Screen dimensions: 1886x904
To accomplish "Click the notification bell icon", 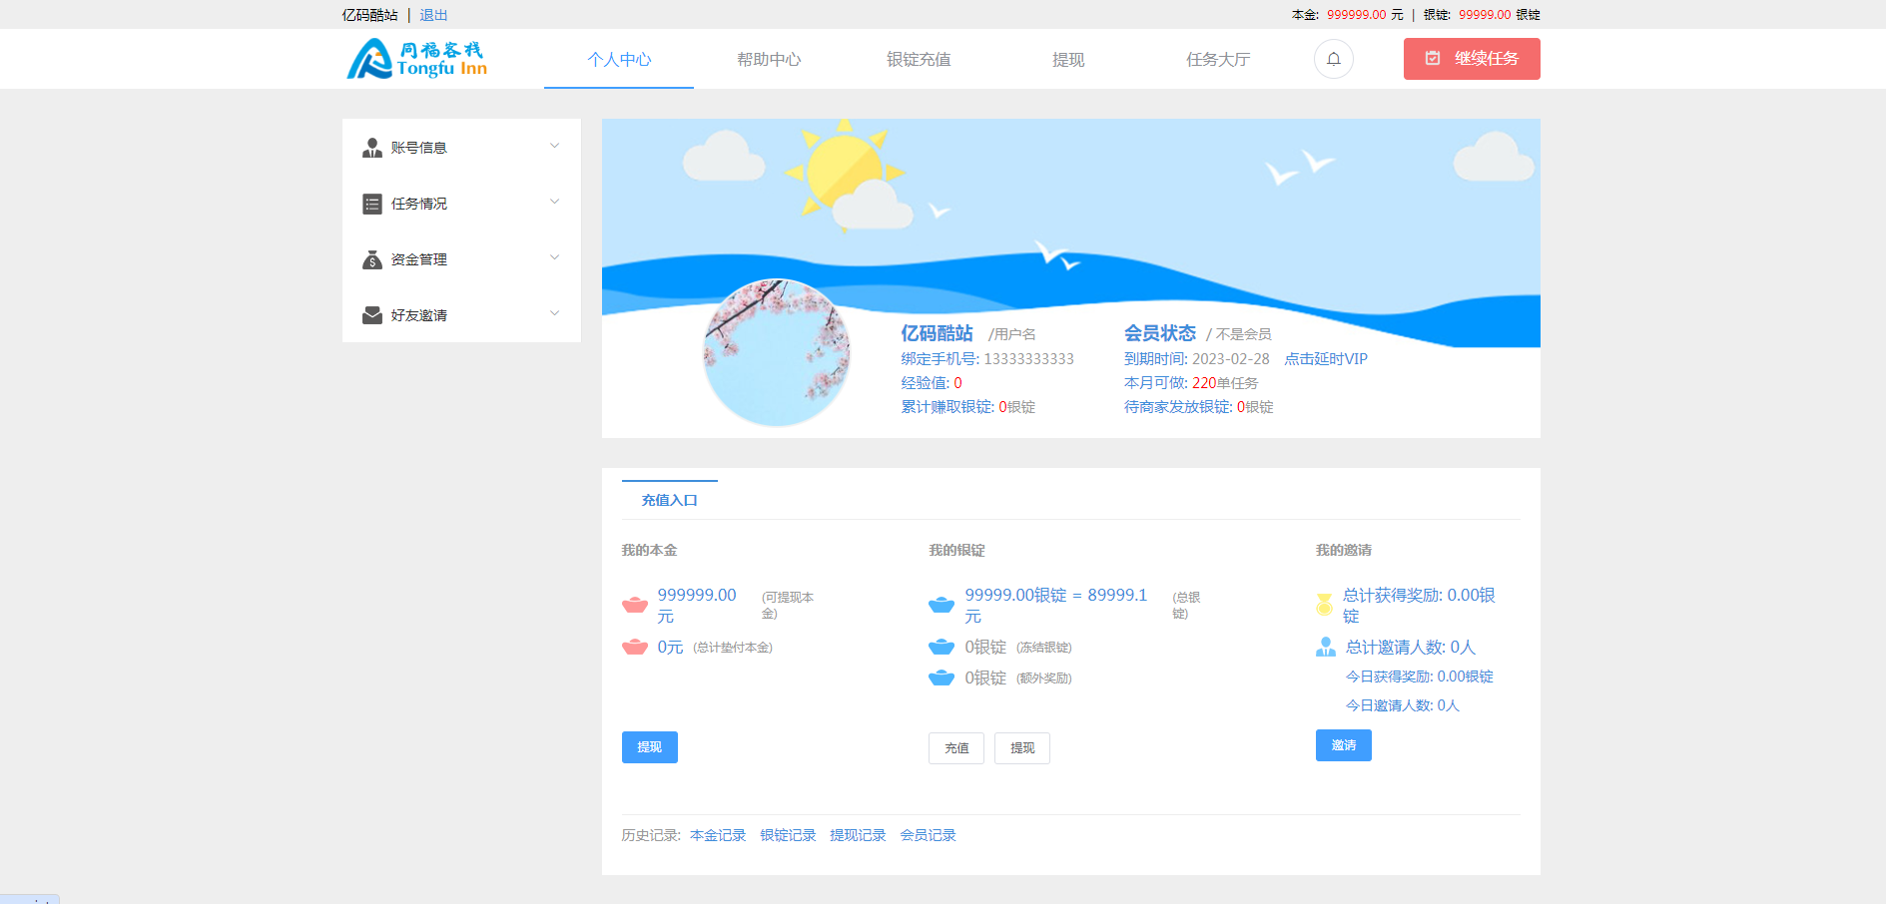I will (x=1333, y=59).
